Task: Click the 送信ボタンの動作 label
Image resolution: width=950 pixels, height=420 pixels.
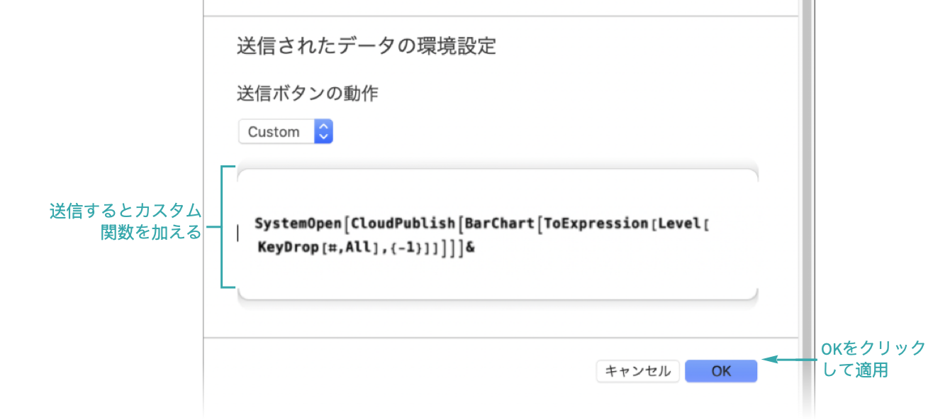Action: (x=307, y=93)
